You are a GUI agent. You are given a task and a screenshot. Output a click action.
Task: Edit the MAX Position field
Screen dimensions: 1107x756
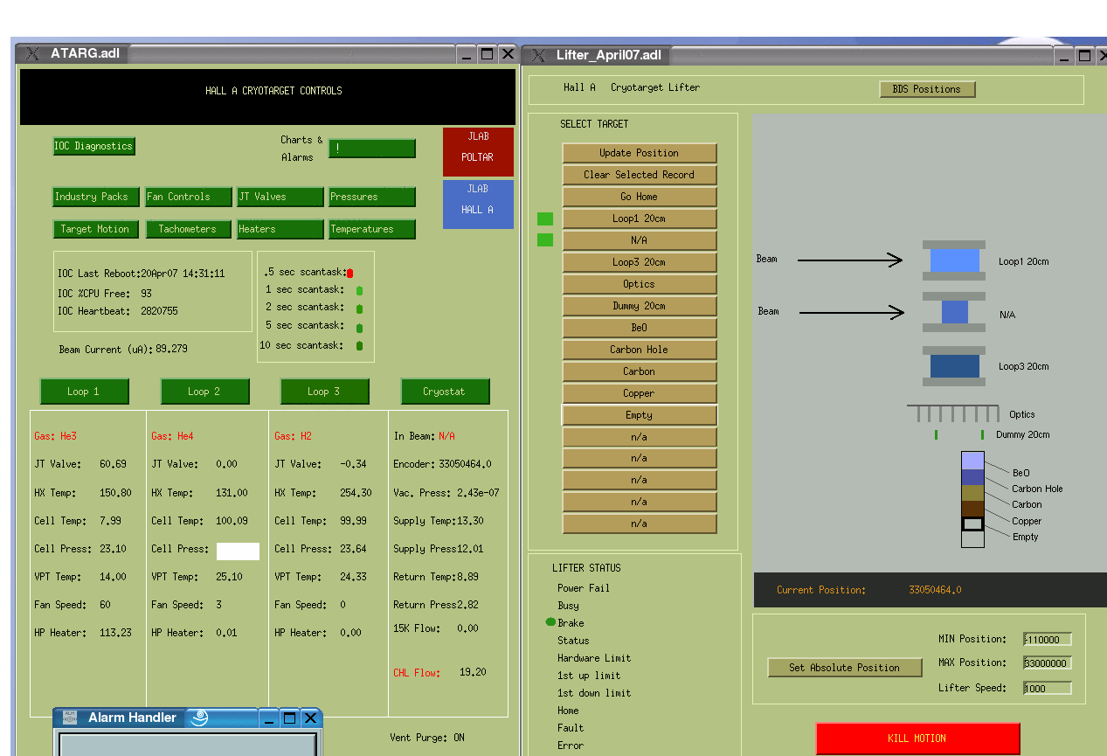1048,663
